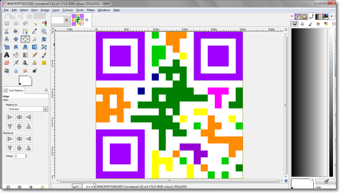Select the Shear tool
This screenshot has height=194, width=341.
coord(16,47)
